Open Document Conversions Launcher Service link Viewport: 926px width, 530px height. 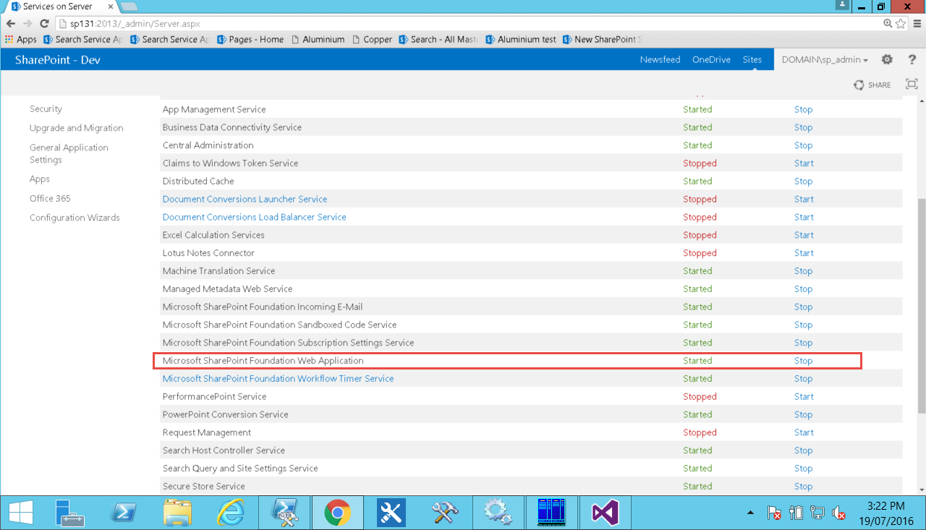(x=245, y=200)
